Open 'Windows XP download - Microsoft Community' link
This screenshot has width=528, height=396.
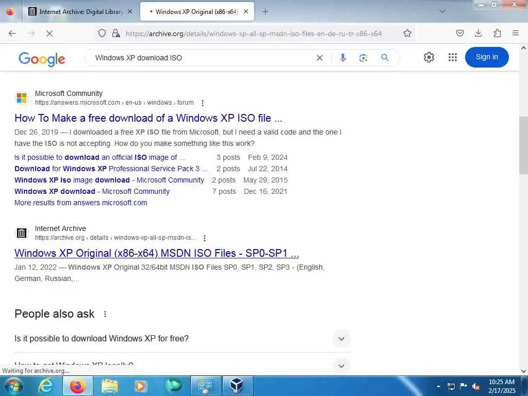[92, 191]
